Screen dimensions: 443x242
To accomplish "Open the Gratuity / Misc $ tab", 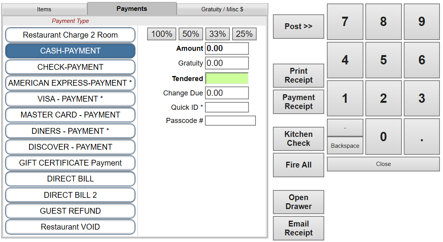I will pos(222,9).
